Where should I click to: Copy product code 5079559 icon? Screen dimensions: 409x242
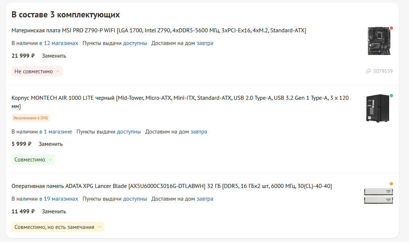pos(368,71)
